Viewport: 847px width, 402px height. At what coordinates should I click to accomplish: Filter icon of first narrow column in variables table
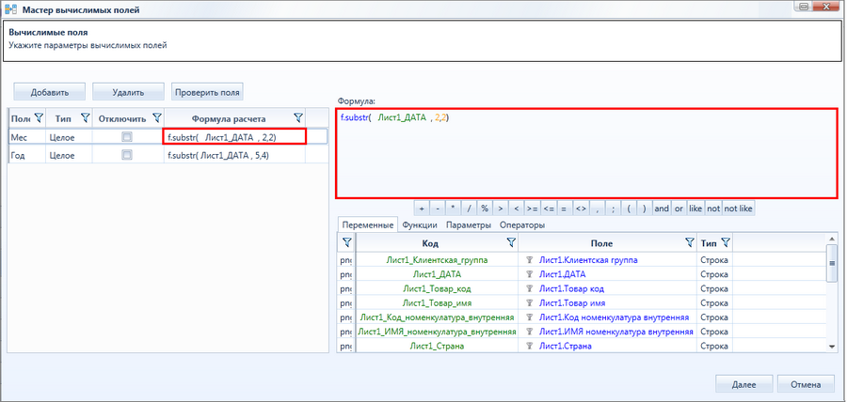click(346, 243)
